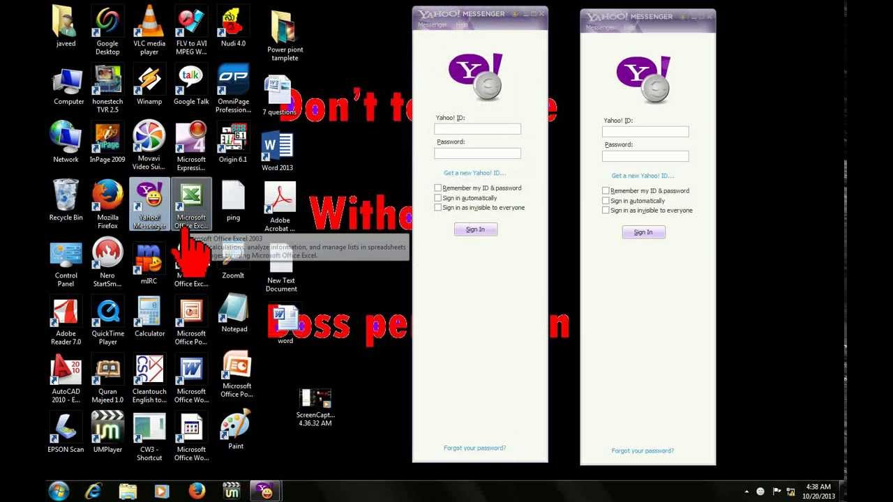Select the EPSON Scan desktop icon
The image size is (893, 502).
[66, 432]
